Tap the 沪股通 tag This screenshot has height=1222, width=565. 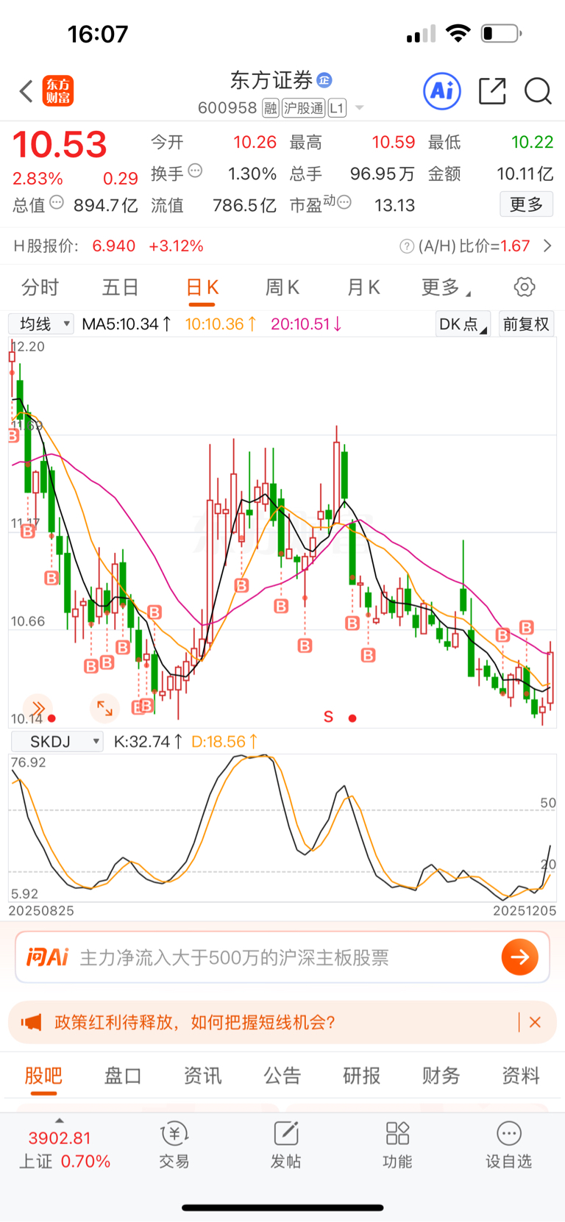[x=304, y=108]
